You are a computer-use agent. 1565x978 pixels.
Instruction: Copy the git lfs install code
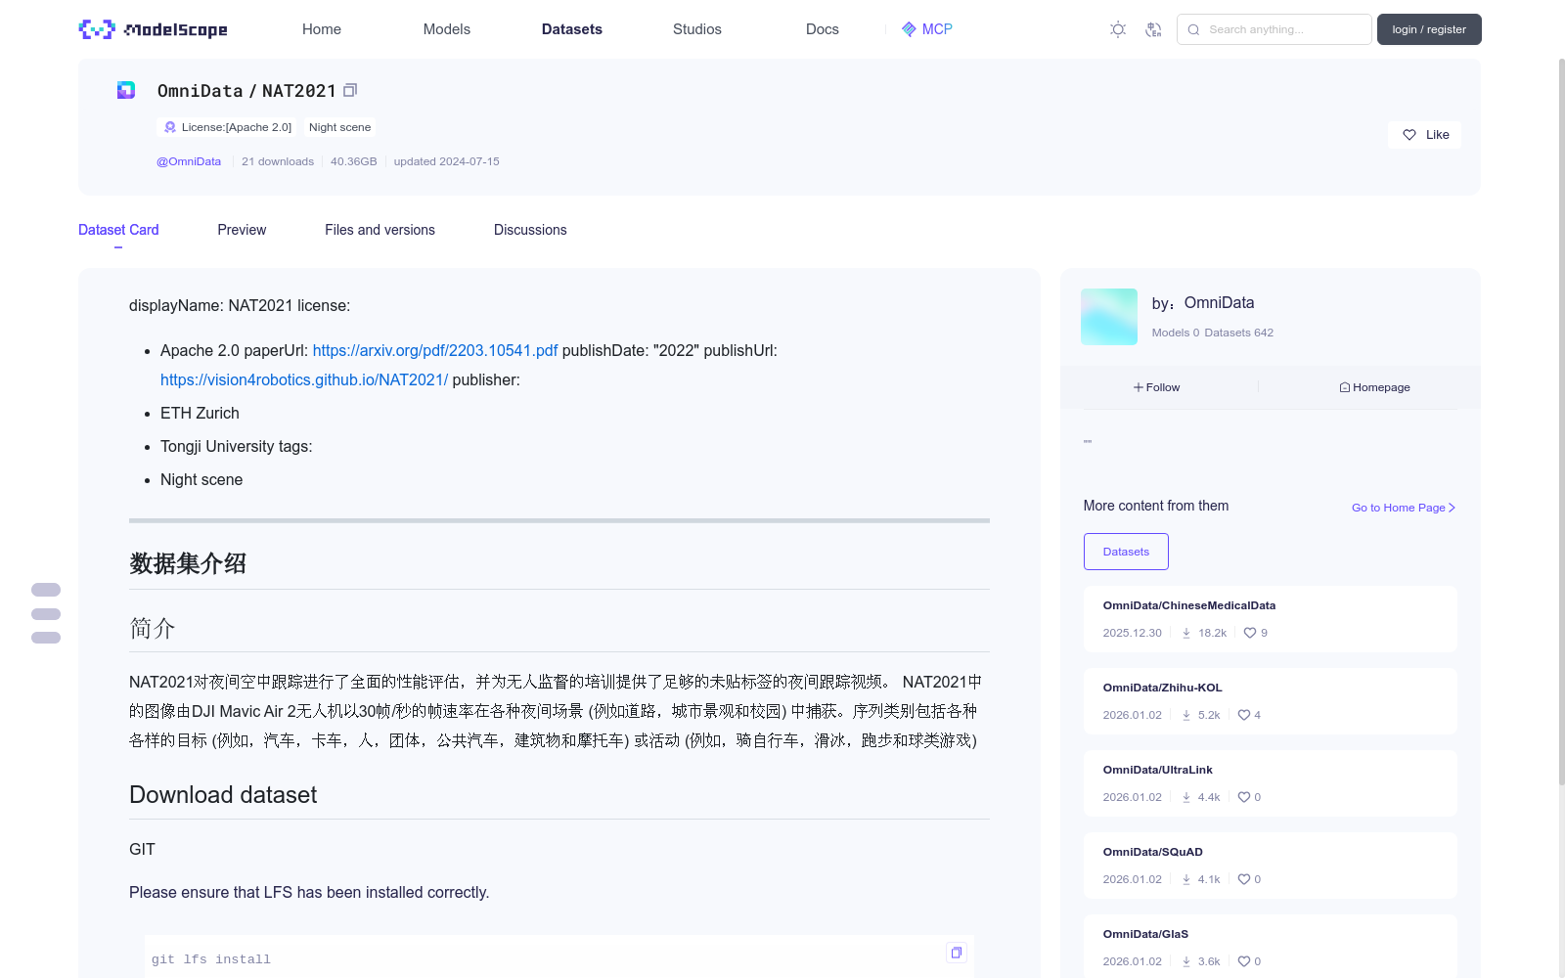point(957,953)
